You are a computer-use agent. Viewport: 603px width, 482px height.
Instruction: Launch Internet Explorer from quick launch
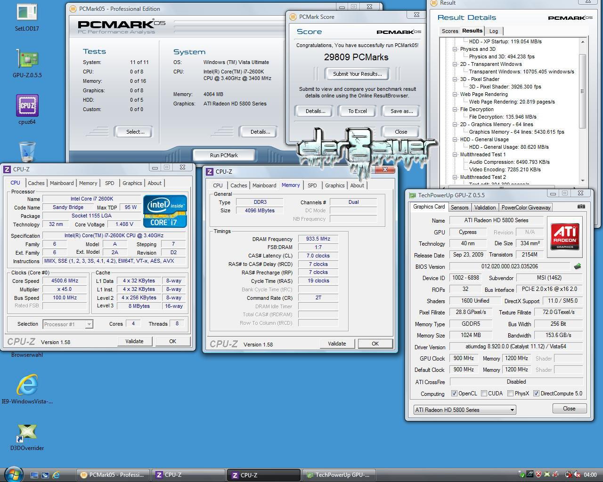pyautogui.click(x=56, y=475)
